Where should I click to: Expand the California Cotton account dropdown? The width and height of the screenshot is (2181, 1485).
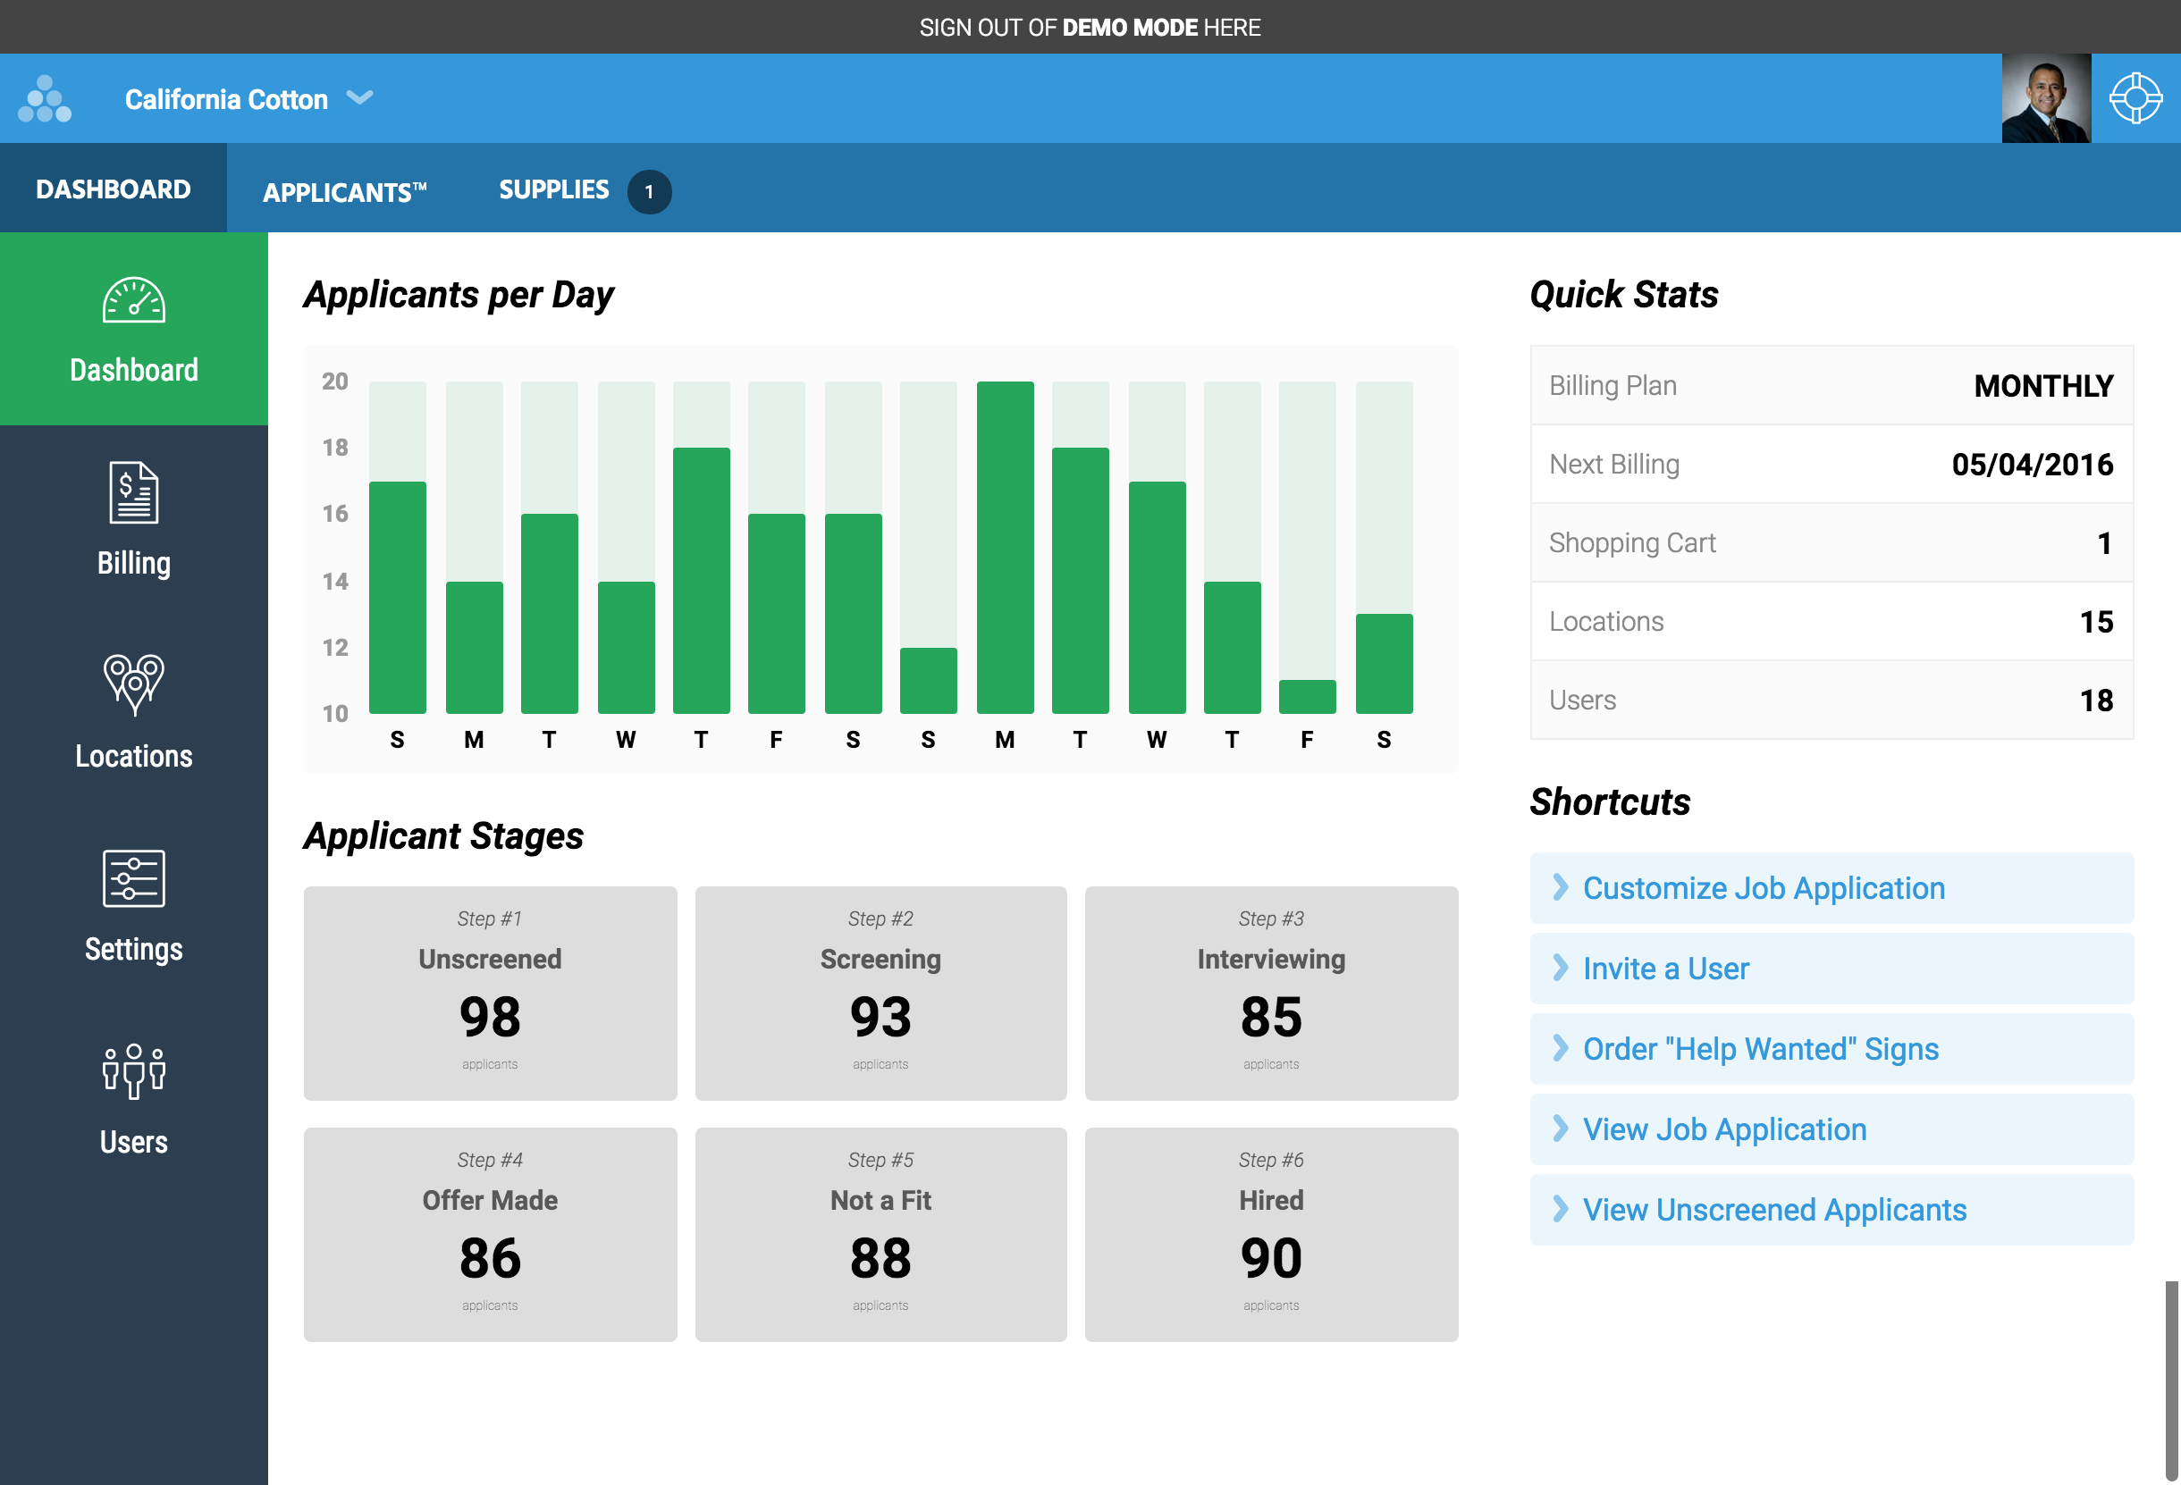click(359, 97)
